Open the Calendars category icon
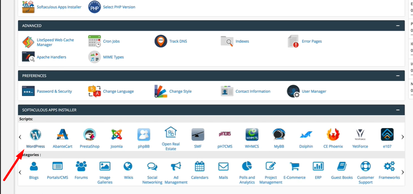Screen dimensions: 413x194 (x=200, y=166)
